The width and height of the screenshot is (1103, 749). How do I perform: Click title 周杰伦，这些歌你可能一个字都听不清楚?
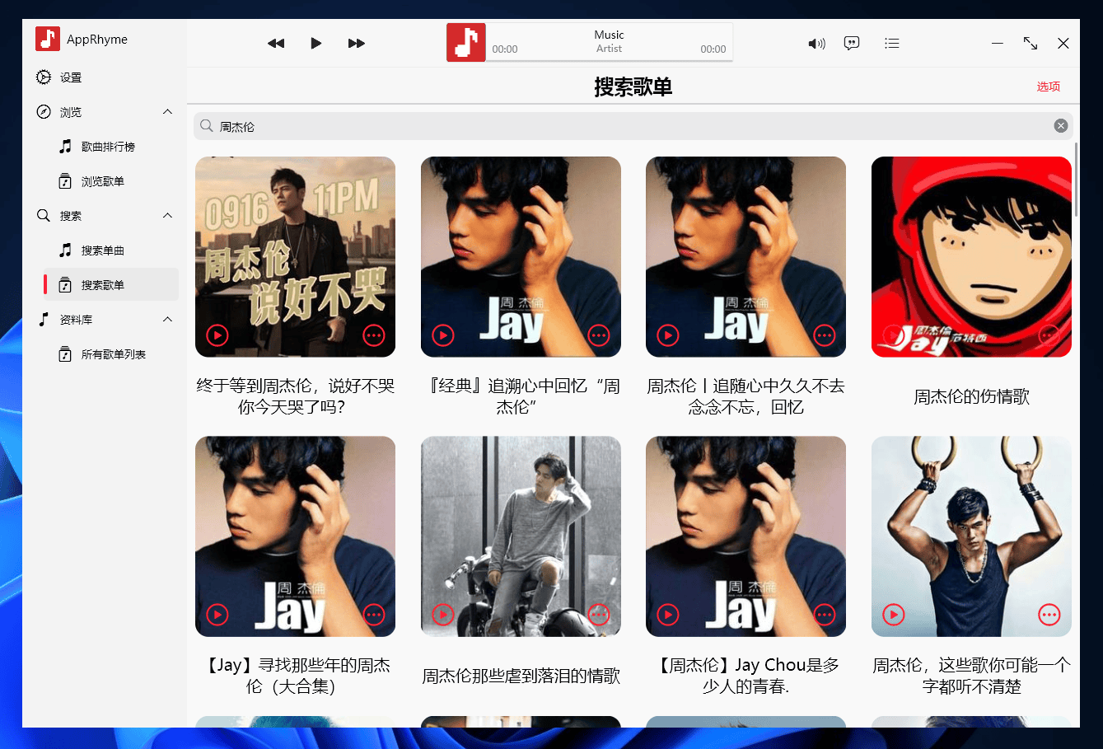pos(971,676)
